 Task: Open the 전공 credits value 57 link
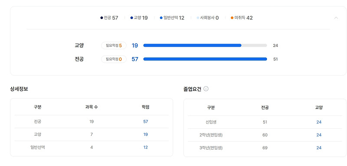pos(145,121)
